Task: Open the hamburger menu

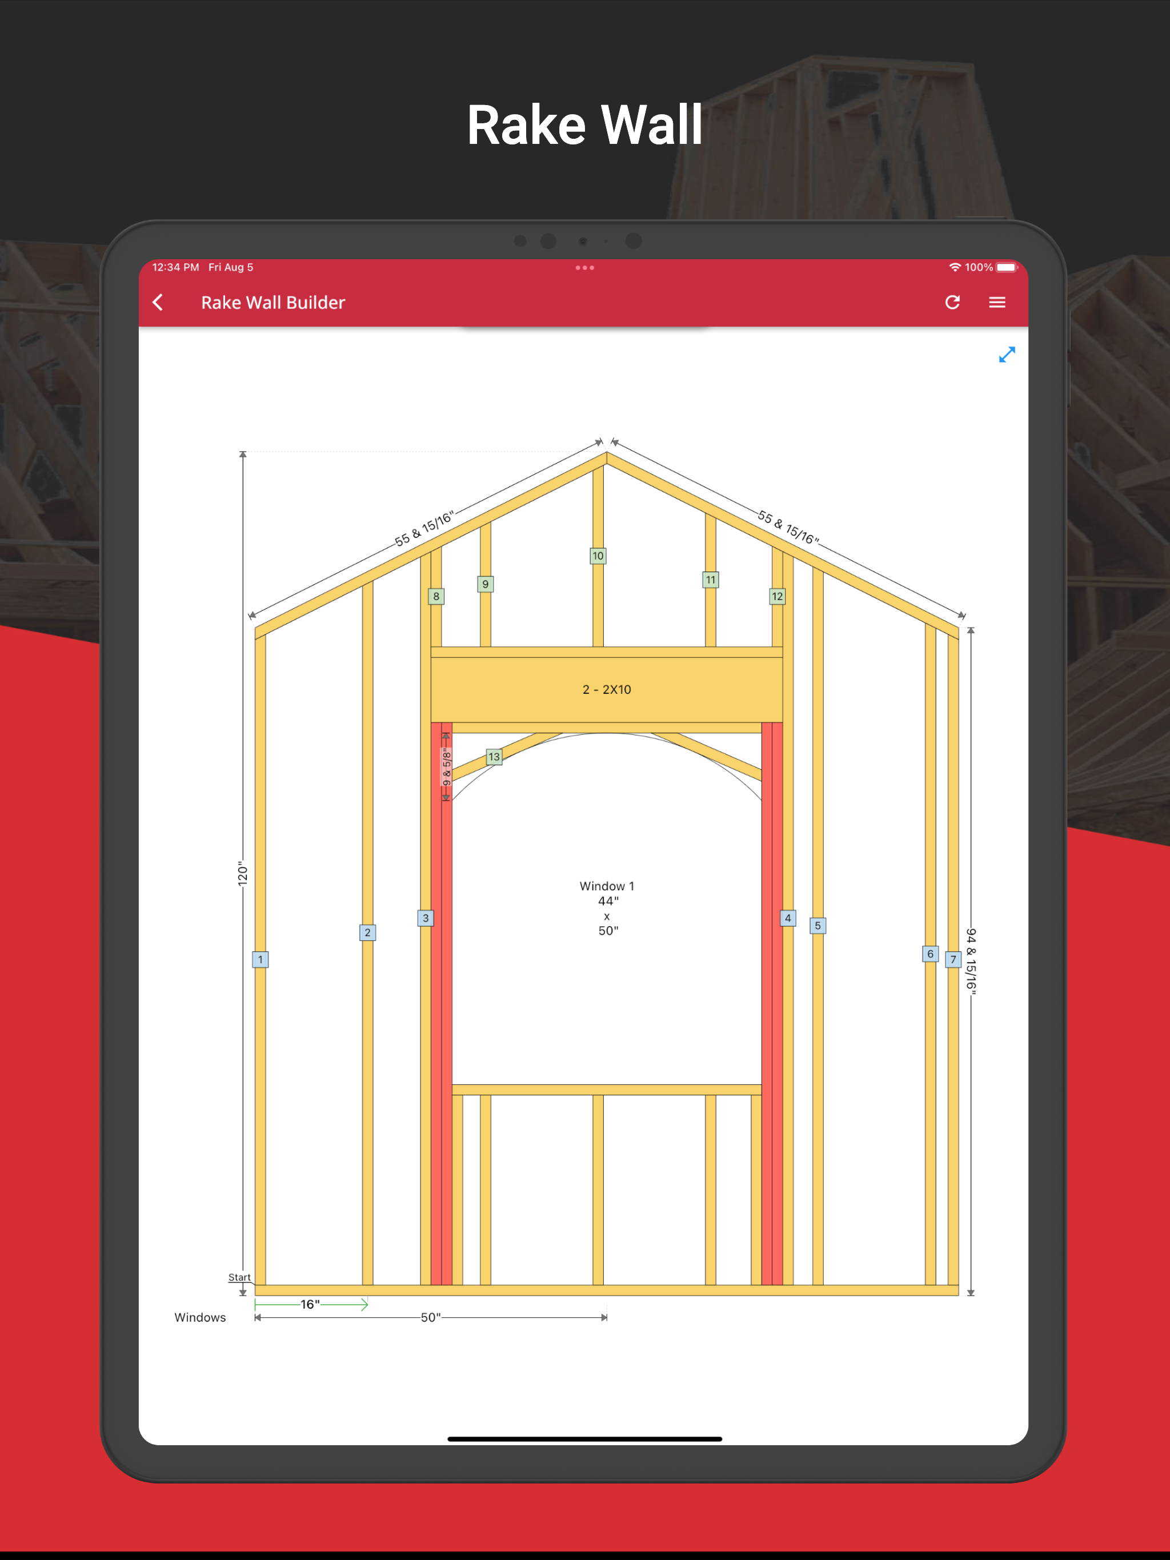Action: (x=996, y=303)
